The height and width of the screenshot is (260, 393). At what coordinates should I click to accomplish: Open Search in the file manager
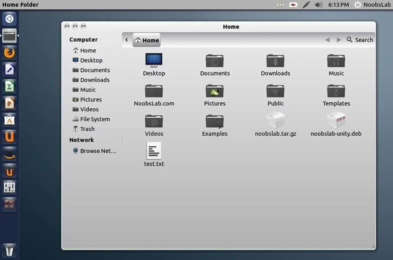360,40
